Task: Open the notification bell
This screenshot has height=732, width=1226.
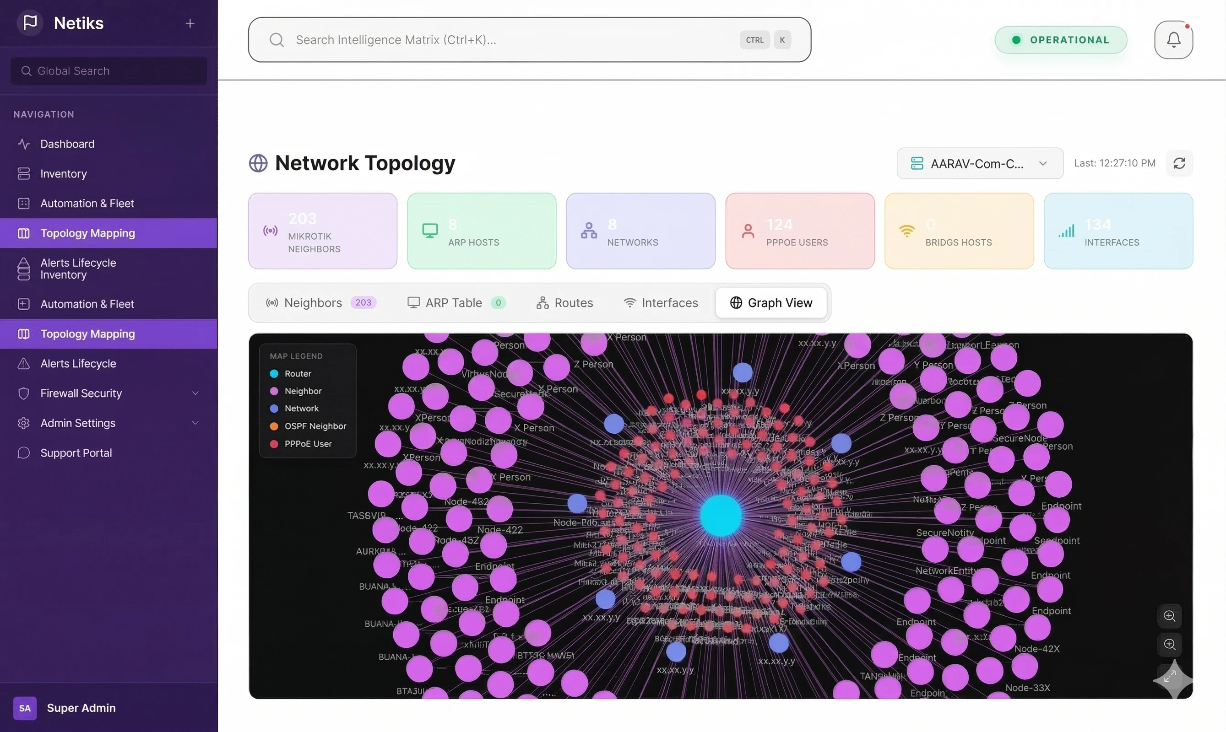Action: [x=1174, y=39]
